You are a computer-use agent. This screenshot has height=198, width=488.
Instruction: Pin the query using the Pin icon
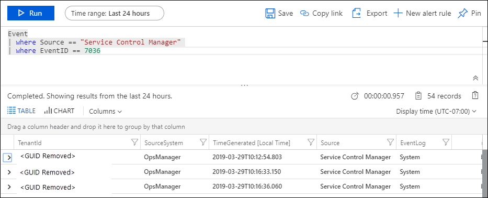(x=463, y=14)
